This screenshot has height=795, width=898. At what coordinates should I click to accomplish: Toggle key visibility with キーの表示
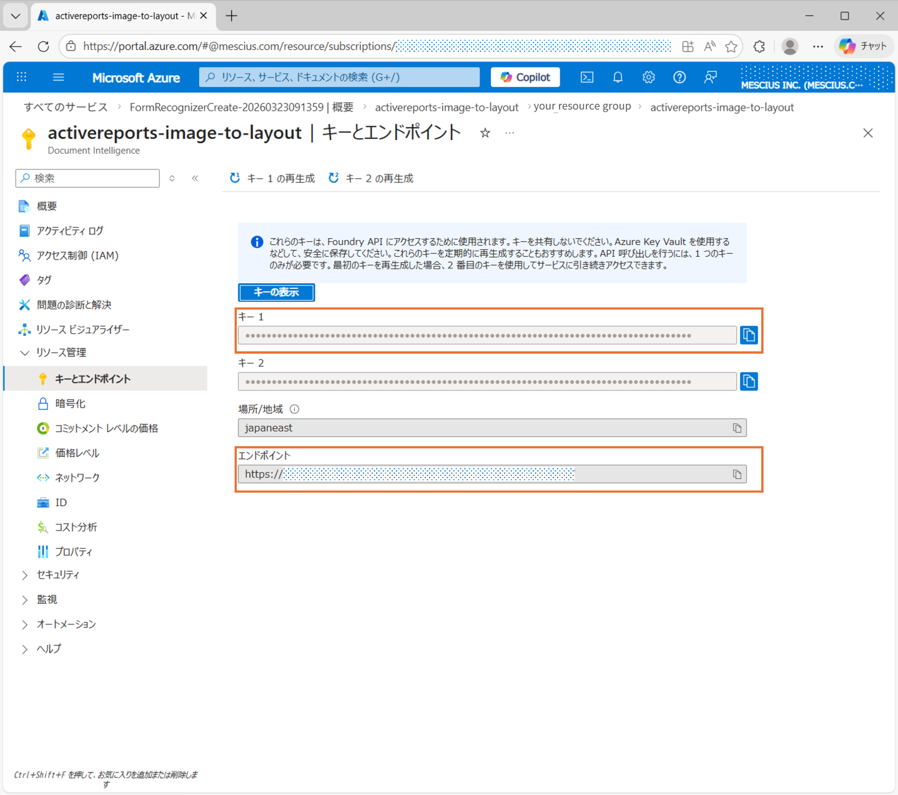pyautogui.click(x=276, y=292)
